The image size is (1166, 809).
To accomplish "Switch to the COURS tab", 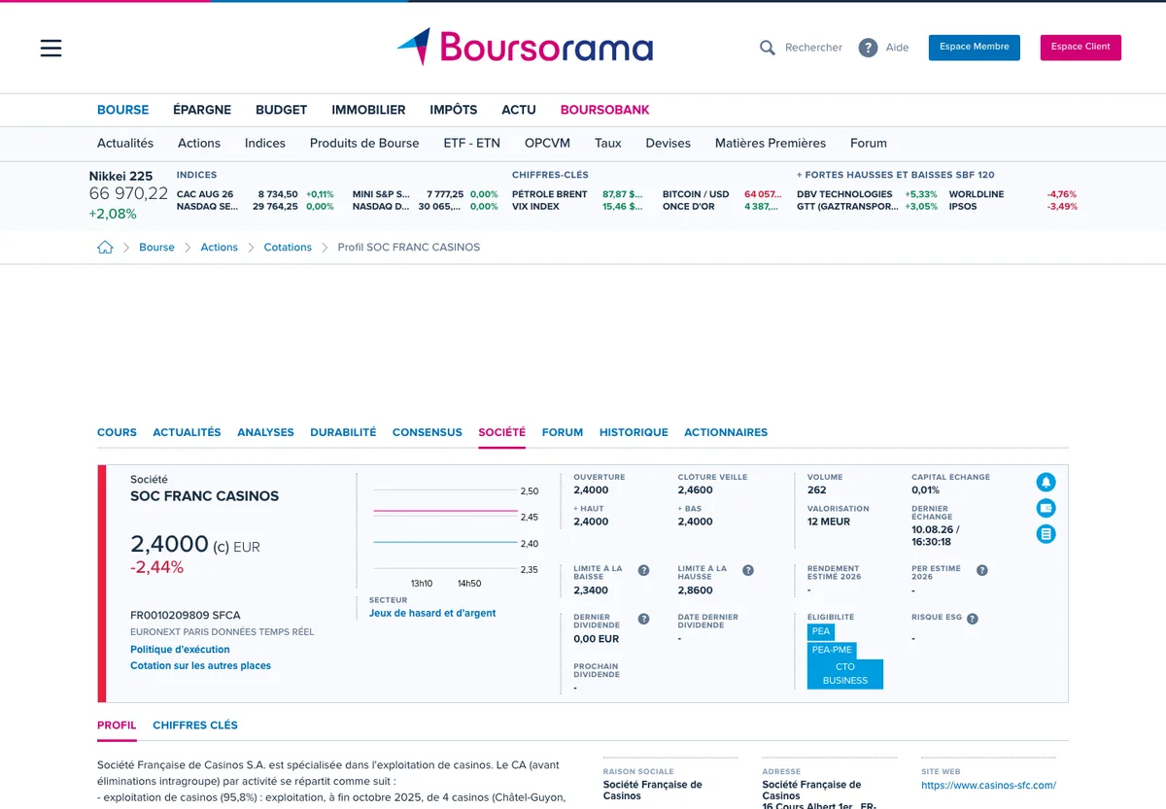I will coord(117,432).
